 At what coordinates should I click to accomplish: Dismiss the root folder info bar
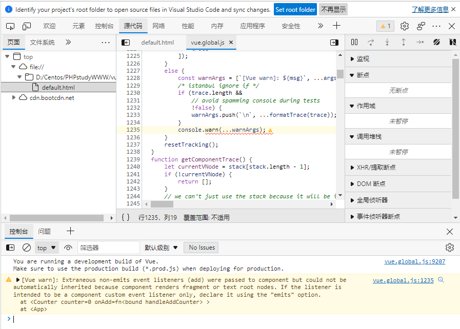click(453, 9)
